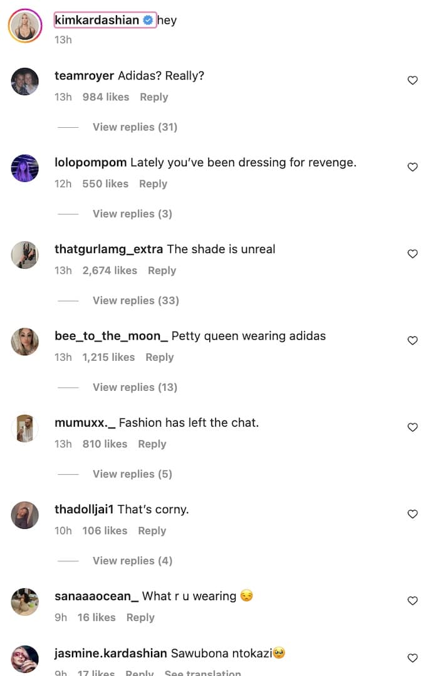Open kimkardashian username link

97,20
